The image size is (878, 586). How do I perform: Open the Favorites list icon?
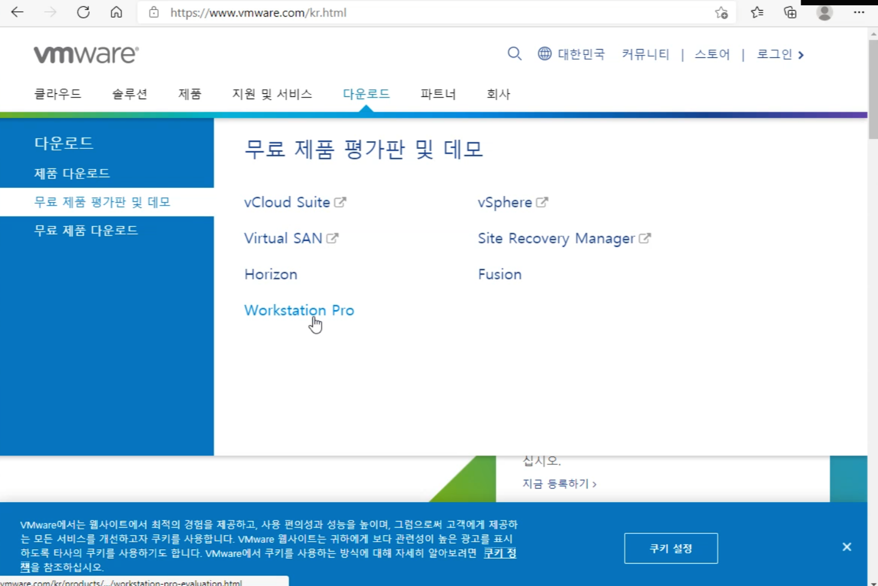pos(757,12)
